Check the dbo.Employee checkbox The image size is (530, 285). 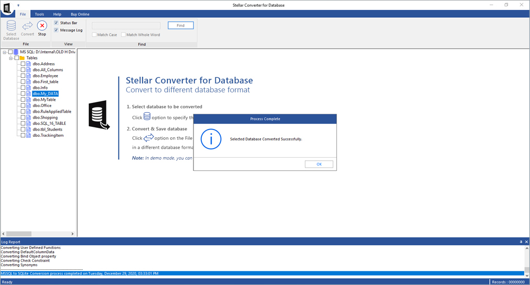[x=23, y=76]
